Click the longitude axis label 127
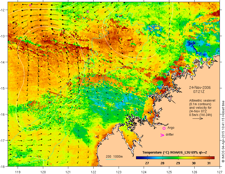This screenshot has width=225, height=174. [220, 172]
